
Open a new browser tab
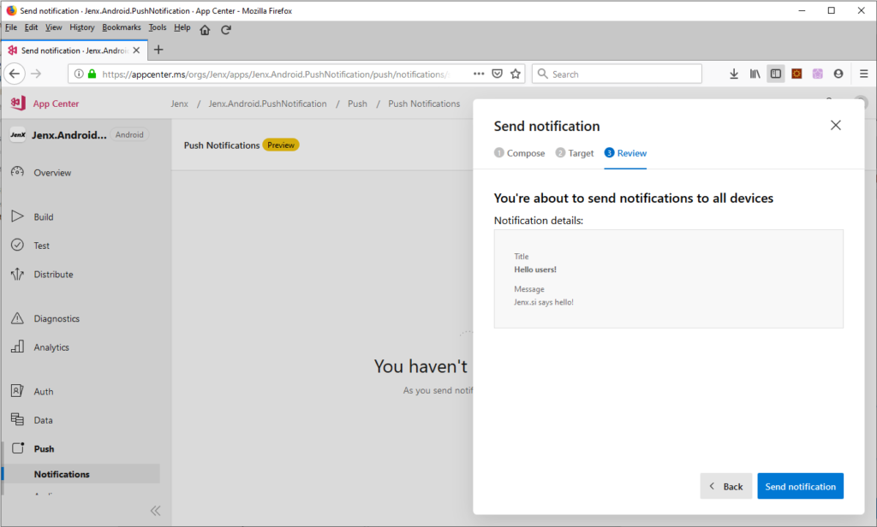158,50
